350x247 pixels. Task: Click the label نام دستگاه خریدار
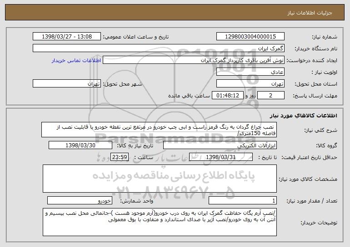(x=316, y=48)
